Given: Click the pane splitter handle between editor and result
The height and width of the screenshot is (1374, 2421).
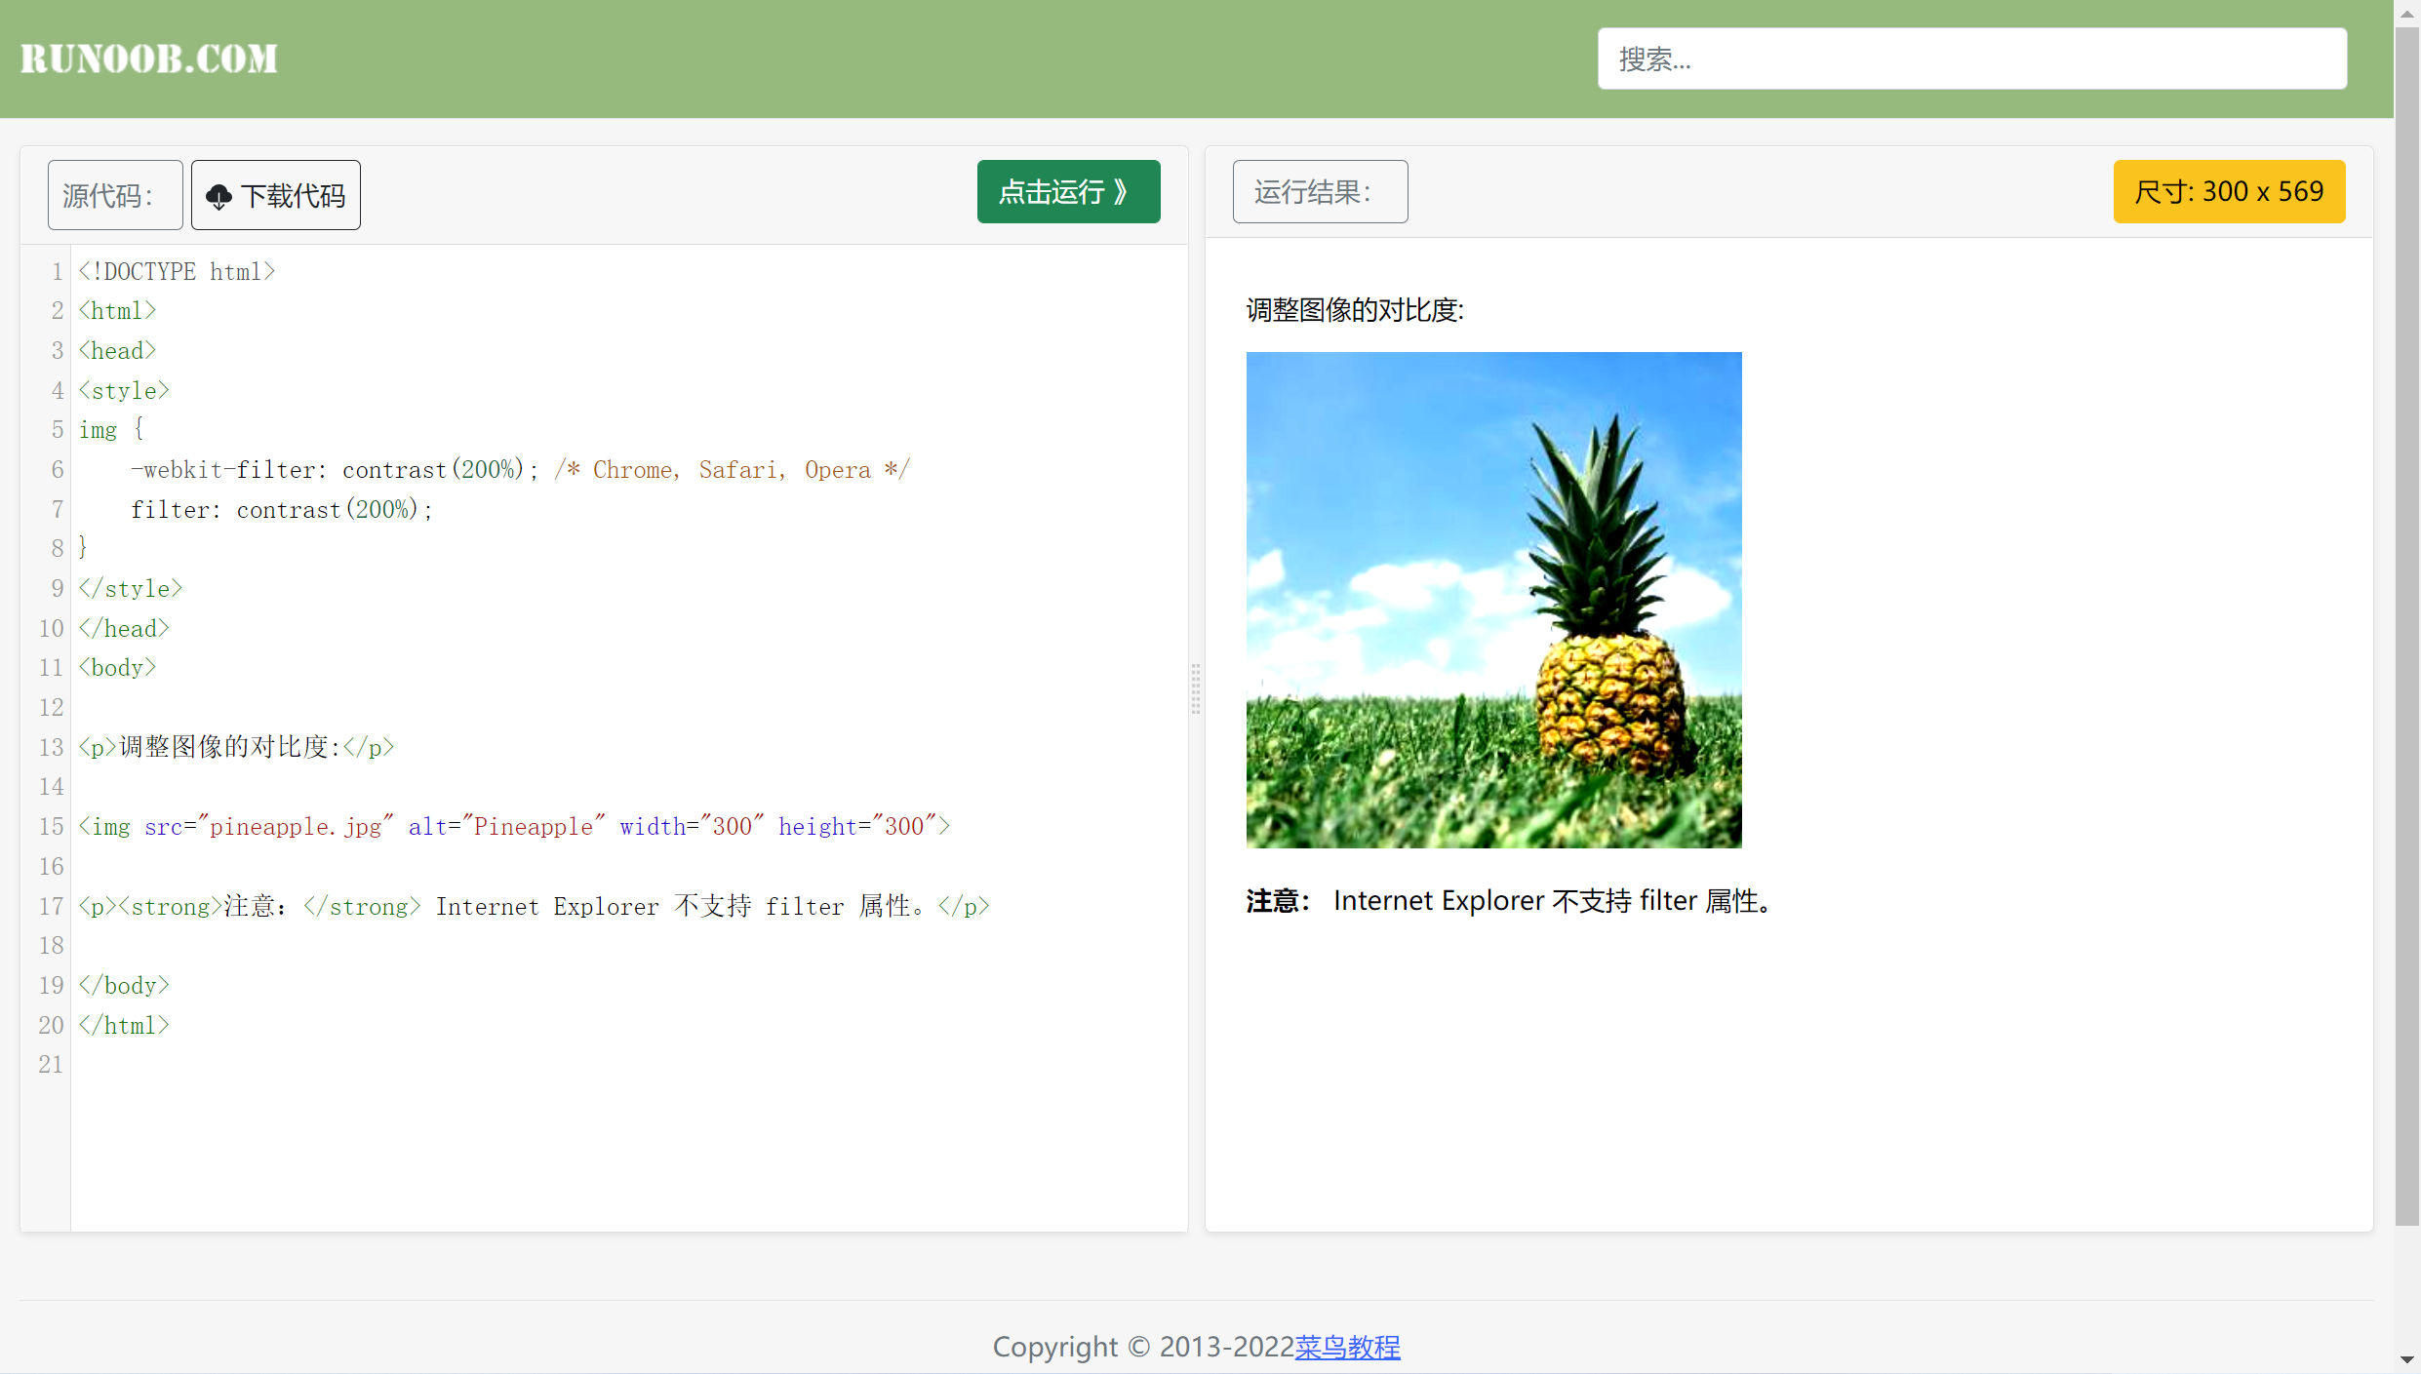Looking at the screenshot, I should click(1196, 689).
